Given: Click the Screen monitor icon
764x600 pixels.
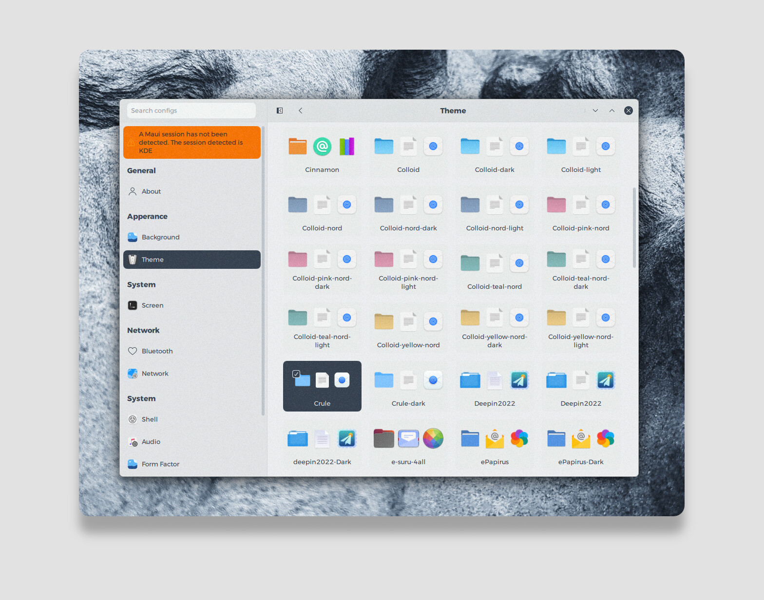Looking at the screenshot, I should point(133,305).
